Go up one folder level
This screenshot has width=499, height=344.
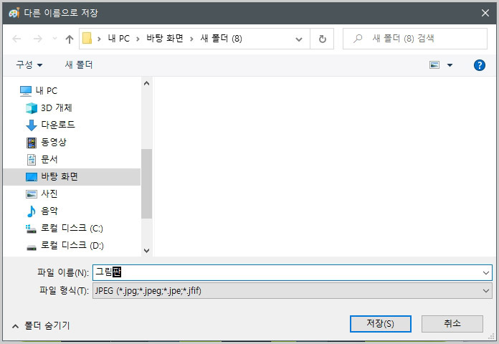(70, 39)
